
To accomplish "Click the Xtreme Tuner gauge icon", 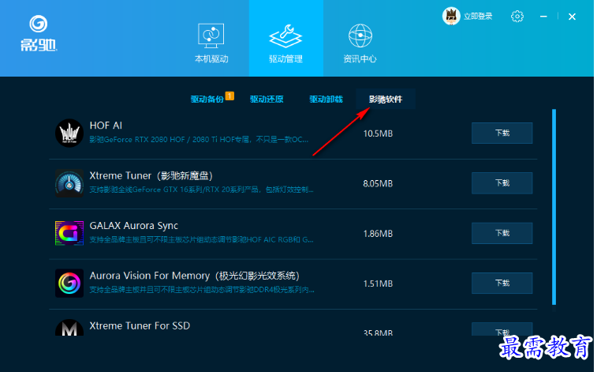I will [69, 183].
